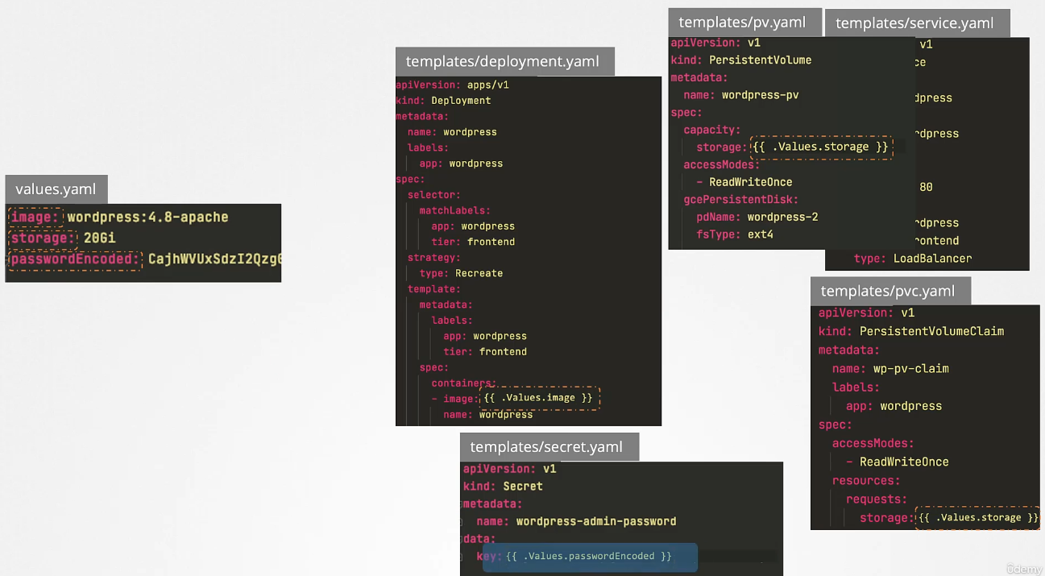Switch to the templates/service.yaml label
This screenshot has width=1045, height=576.
[914, 23]
